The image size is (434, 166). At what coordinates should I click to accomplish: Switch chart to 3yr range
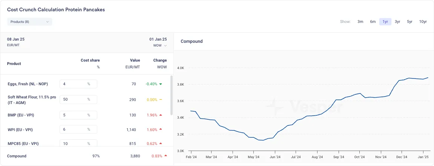(x=397, y=22)
